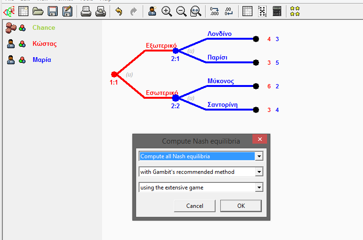Viewport: 363px width, 240px height.
Task: Open the 'using the extensive game' dropdown
Action: 259,187
